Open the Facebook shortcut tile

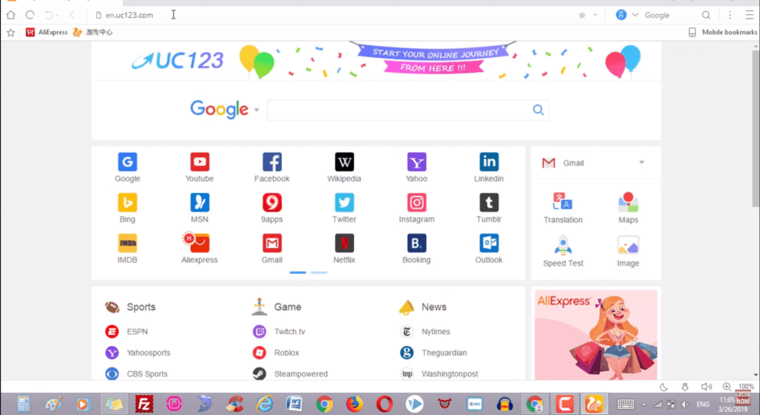(x=272, y=167)
